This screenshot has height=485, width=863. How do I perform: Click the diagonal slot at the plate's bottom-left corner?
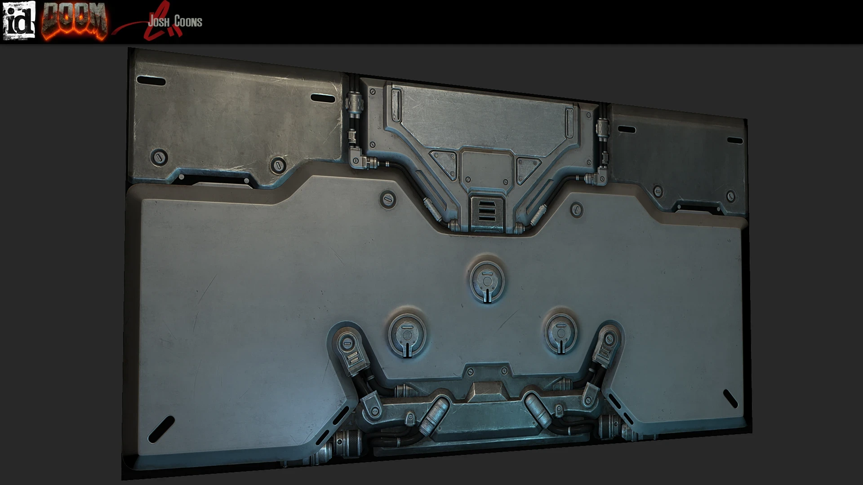(161, 429)
